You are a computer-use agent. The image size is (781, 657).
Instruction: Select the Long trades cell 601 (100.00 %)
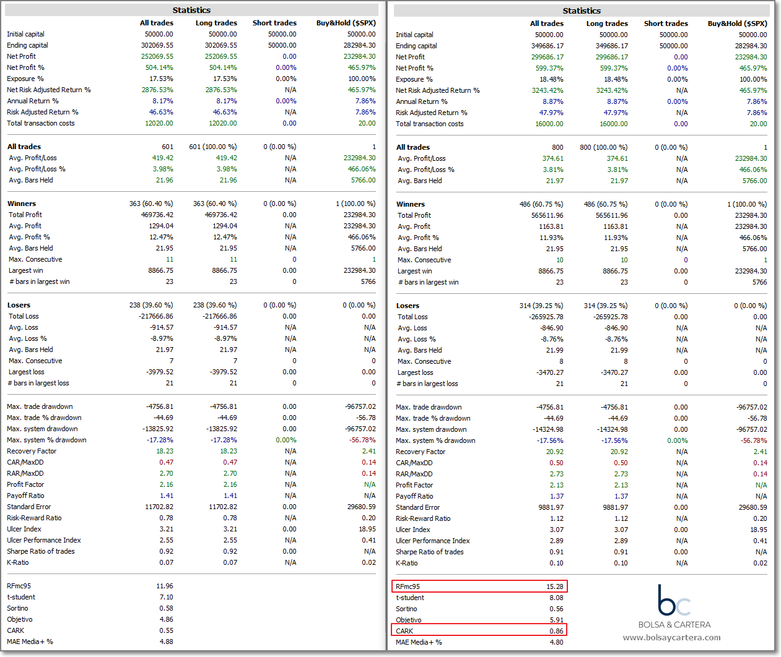(x=213, y=147)
